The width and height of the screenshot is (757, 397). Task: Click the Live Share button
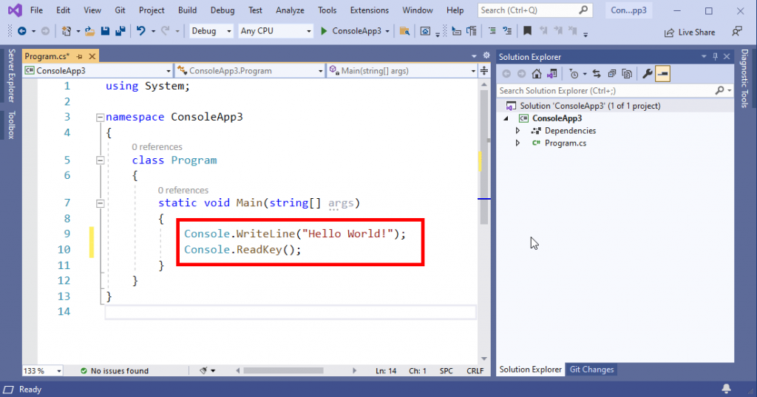[x=690, y=32]
